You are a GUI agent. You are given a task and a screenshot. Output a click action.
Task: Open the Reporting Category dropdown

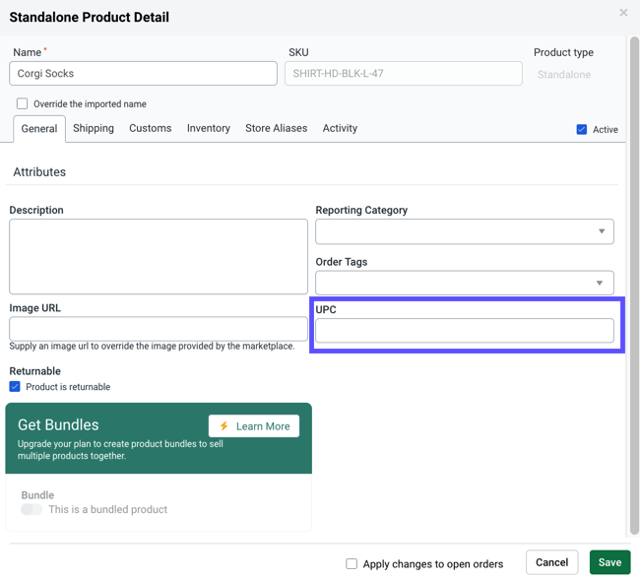465,231
